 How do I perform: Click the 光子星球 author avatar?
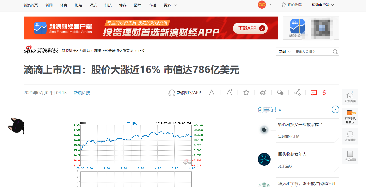click(264, 159)
